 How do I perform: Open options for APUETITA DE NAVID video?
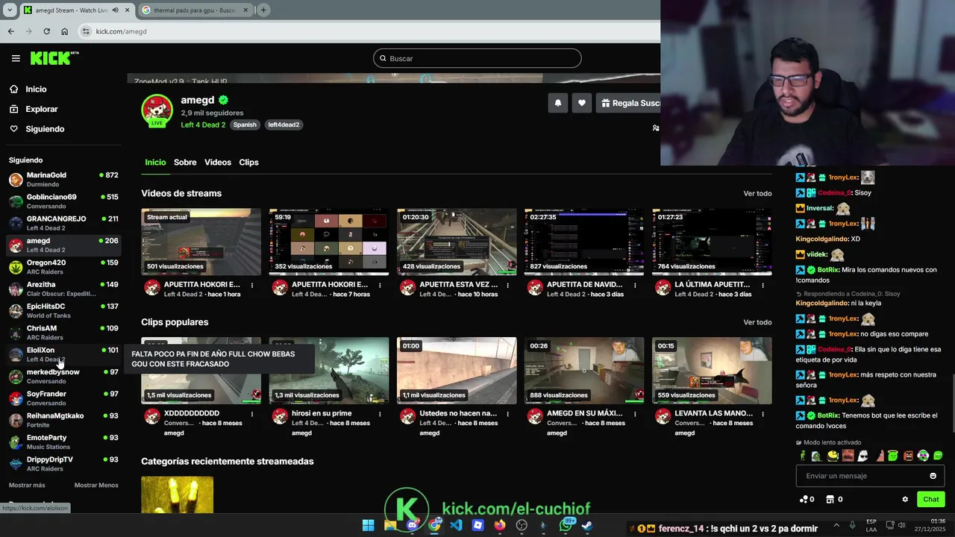pos(635,285)
